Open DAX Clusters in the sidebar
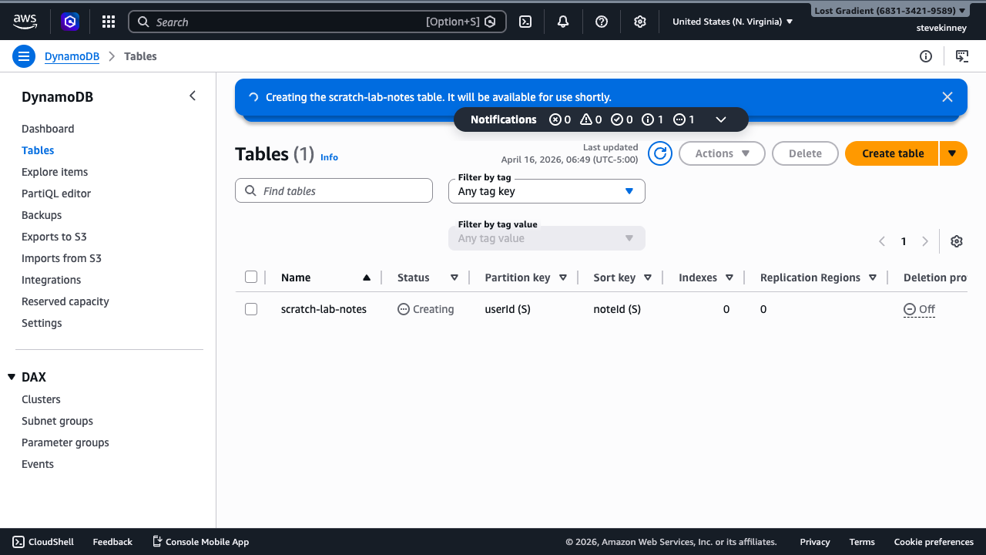The height and width of the screenshot is (555, 986). click(41, 399)
